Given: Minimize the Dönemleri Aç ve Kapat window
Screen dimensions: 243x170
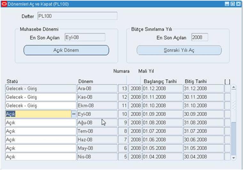Looking at the screenshot, I should tap(227, 4).
